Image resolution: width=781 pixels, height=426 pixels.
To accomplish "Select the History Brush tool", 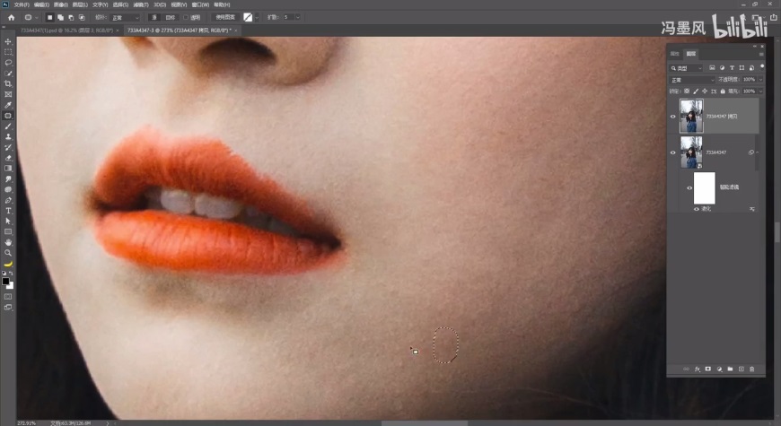I will click(8, 147).
